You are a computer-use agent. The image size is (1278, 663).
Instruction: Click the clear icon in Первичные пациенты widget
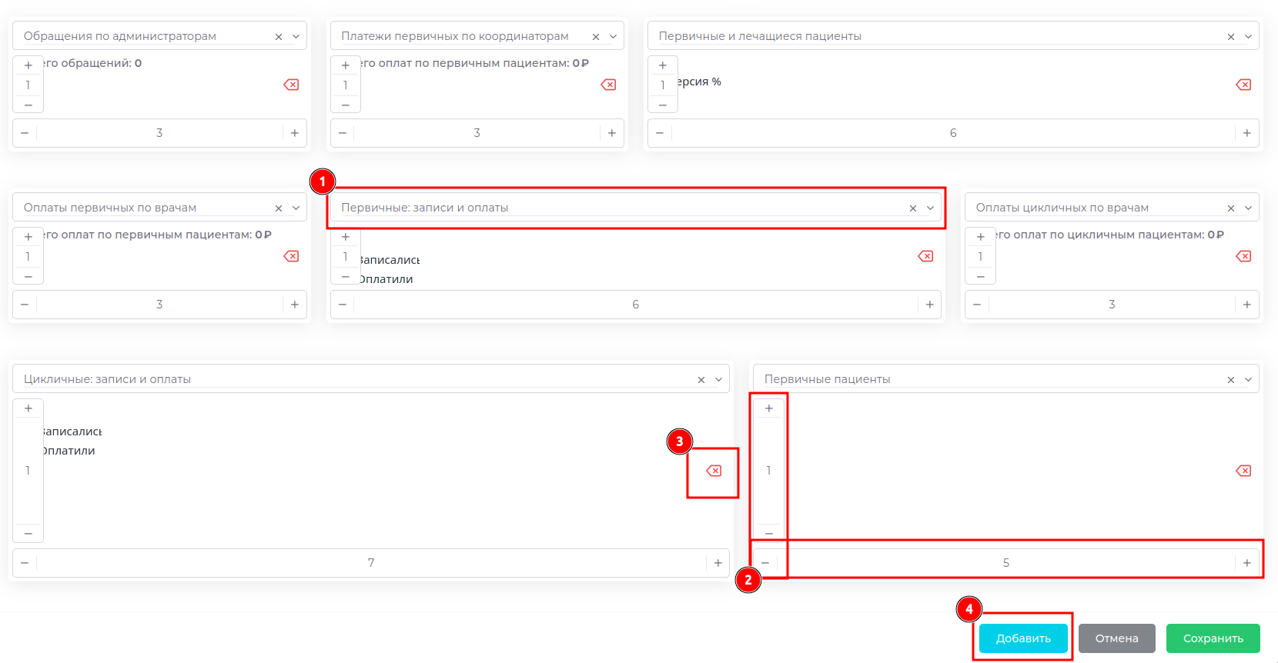(x=1243, y=471)
